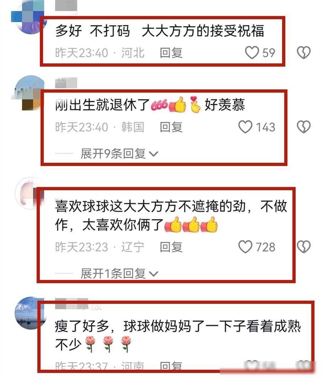Open the first commenter's pixelated avatar

click(x=28, y=17)
